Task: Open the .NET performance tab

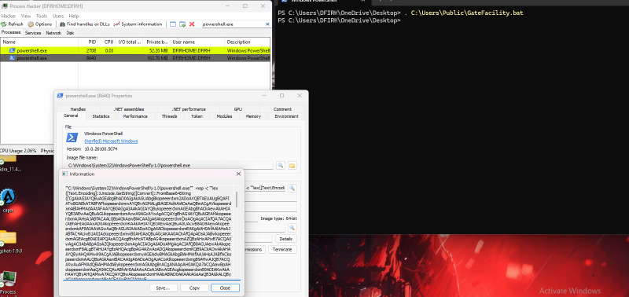Action: pos(189,109)
